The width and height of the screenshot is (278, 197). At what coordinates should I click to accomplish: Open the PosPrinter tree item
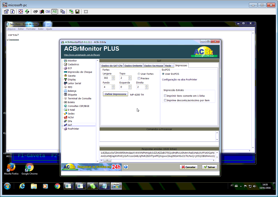pos(73,129)
